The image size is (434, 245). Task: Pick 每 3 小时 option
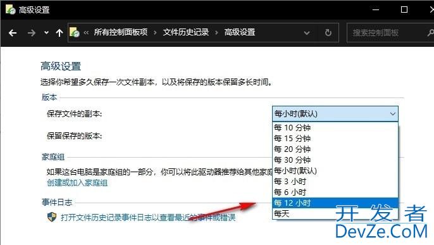coord(335,182)
